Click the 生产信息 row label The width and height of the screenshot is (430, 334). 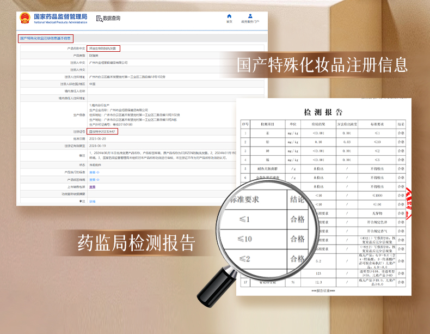pos(79,115)
